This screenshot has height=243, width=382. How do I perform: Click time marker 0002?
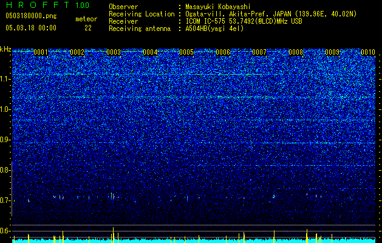point(77,52)
